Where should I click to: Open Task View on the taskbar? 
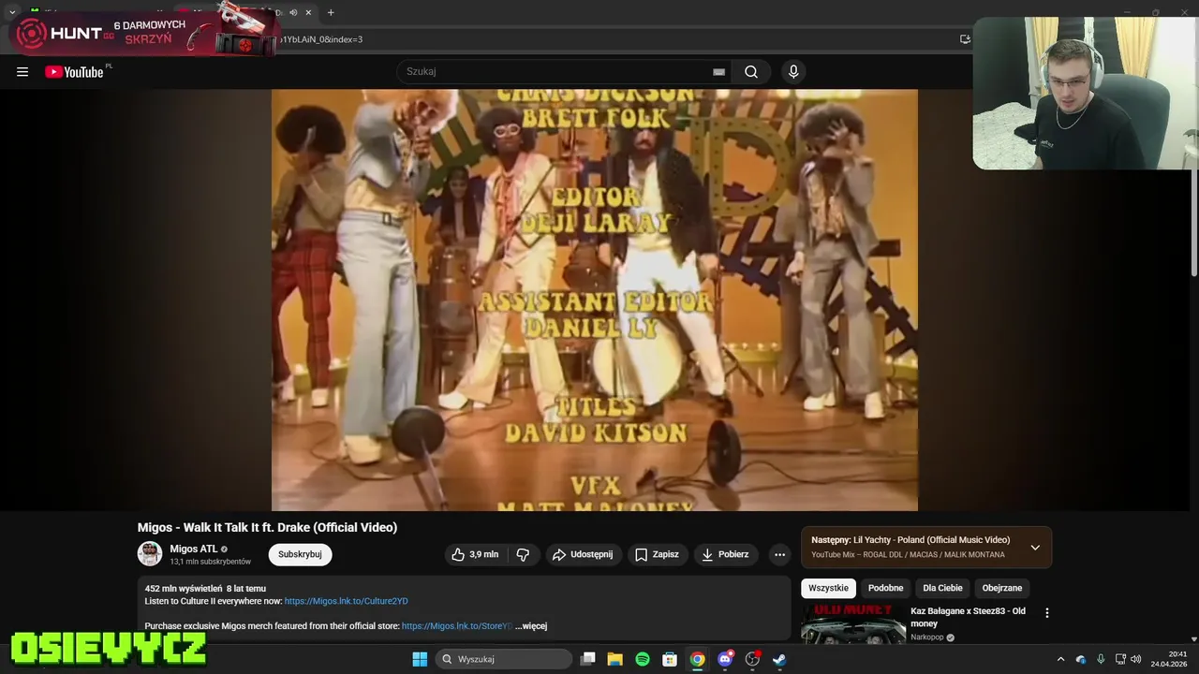point(587,659)
